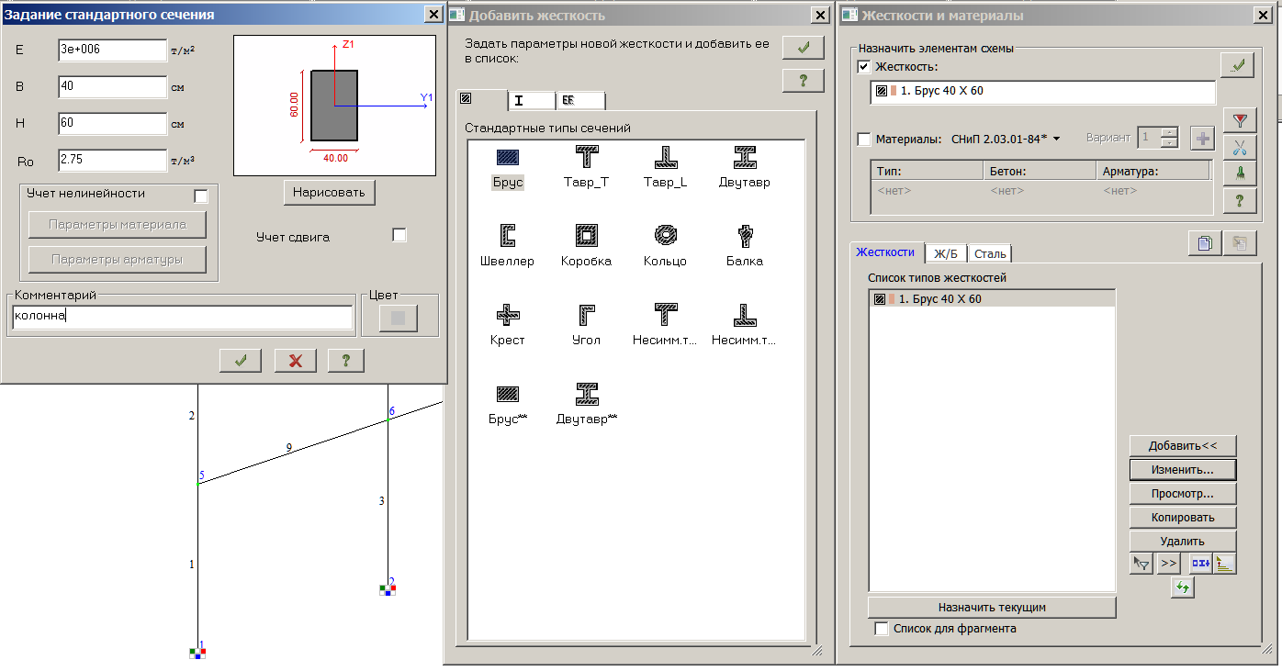Open the Цвет color picker button
This screenshot has width=1282, height=671.
pos(399,318)
